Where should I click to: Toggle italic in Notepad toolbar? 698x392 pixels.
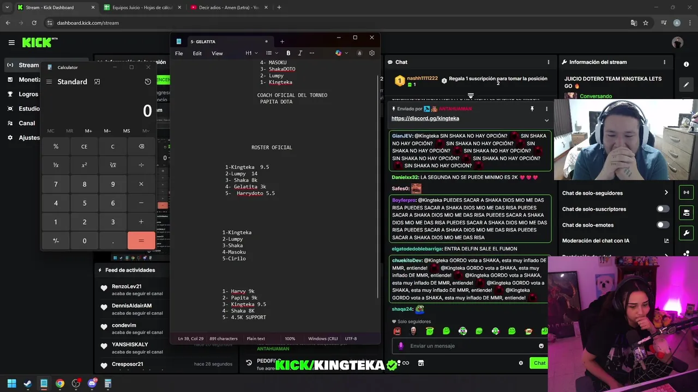(300, 53)
